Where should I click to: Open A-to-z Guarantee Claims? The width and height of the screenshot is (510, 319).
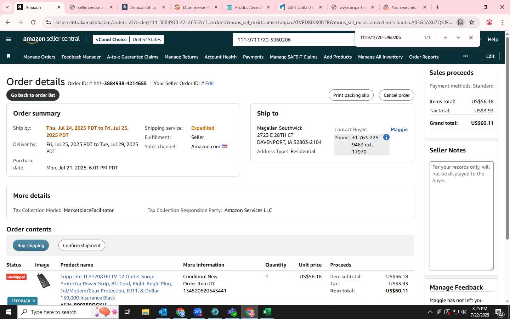pyautogui.click(x=132, y=57)
